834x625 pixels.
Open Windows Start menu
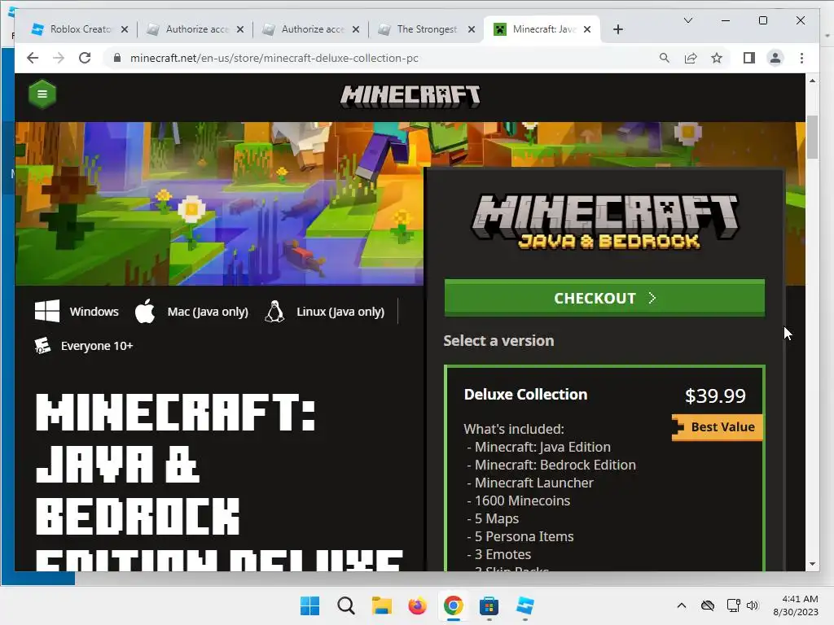[309, 605]
